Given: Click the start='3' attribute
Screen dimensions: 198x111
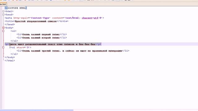Looking at the screenshot, I should (x=23, y=47).
